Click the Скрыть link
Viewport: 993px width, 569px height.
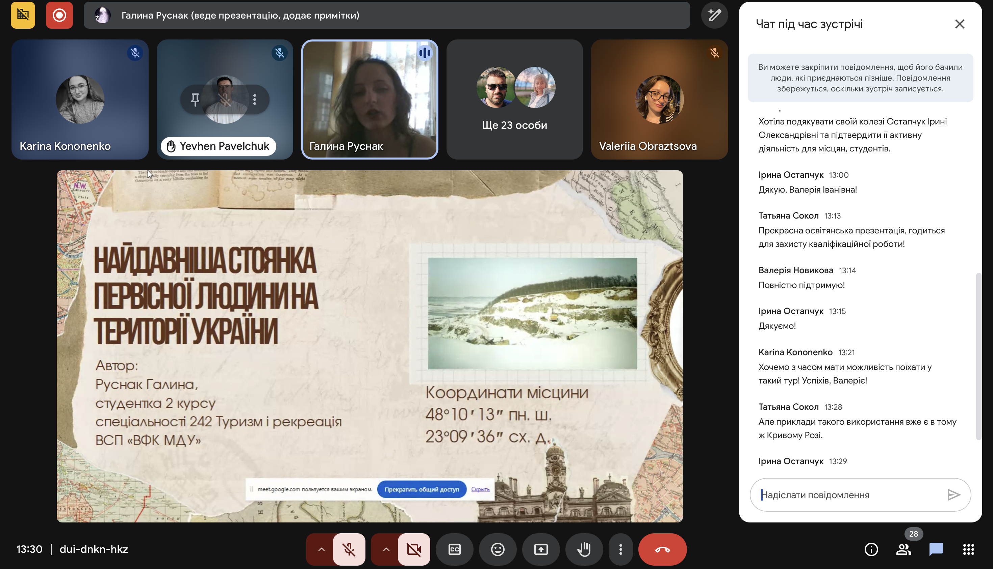coord(480,489)
